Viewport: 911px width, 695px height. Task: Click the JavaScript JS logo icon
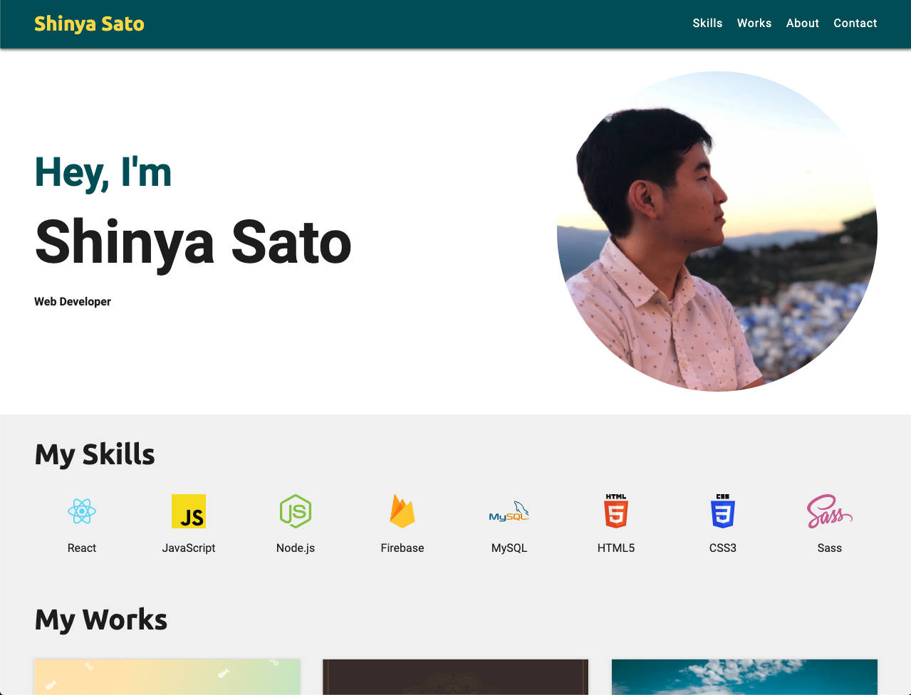pos(189,511)
